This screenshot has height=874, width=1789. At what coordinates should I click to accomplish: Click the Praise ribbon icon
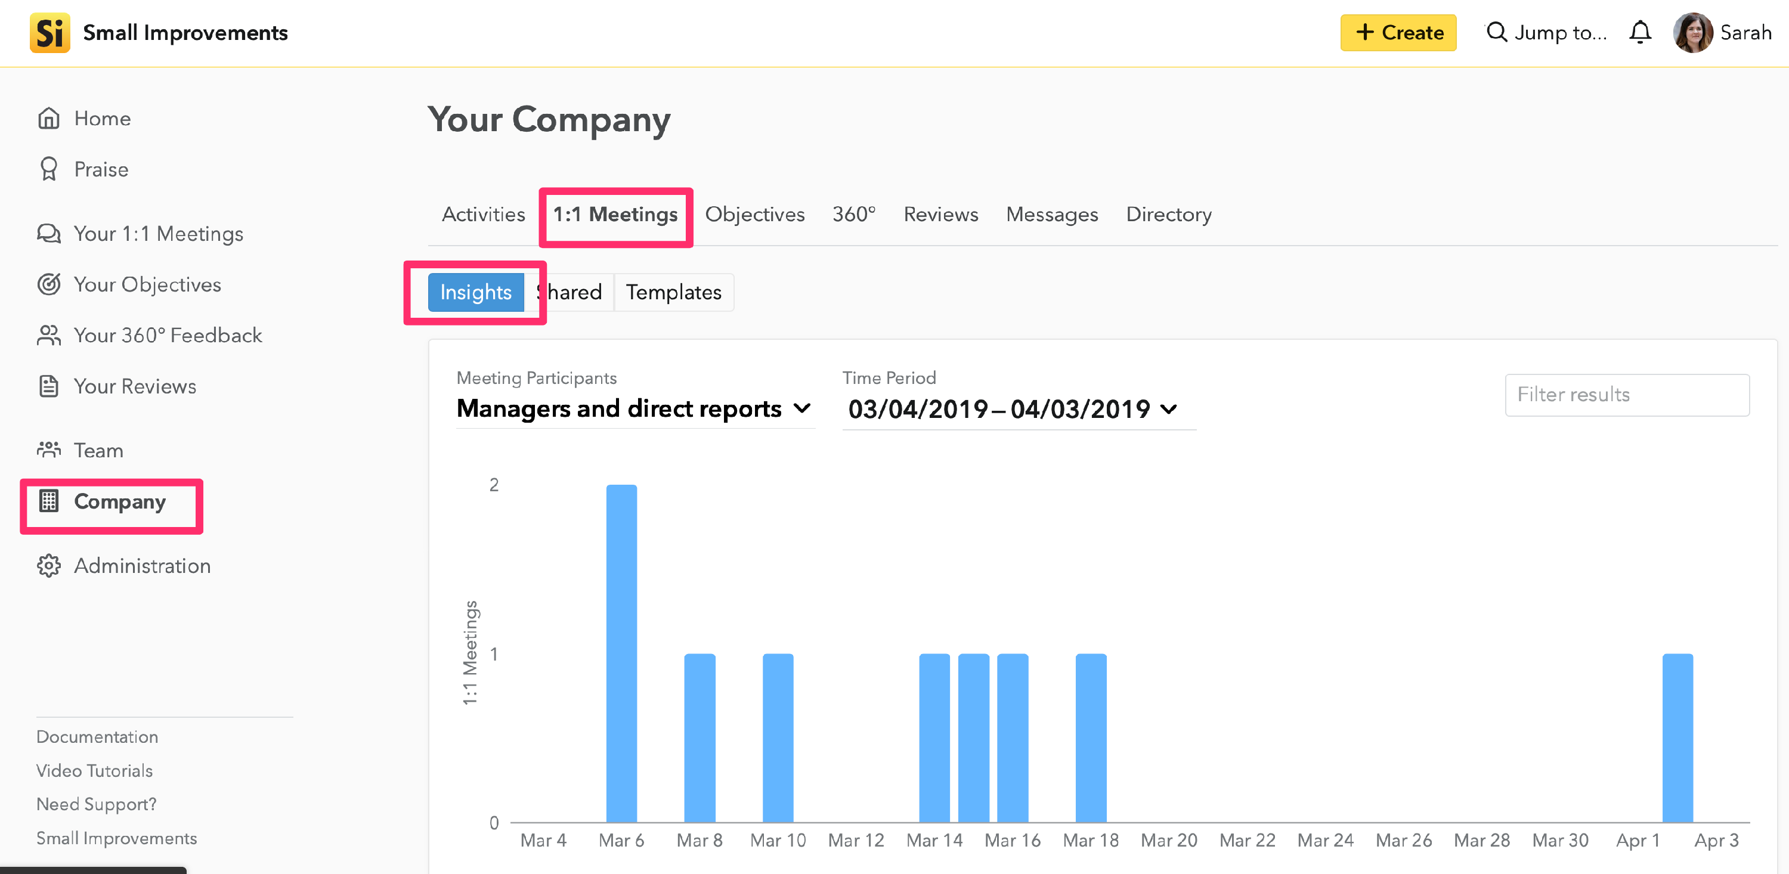[x=49, y=169]
